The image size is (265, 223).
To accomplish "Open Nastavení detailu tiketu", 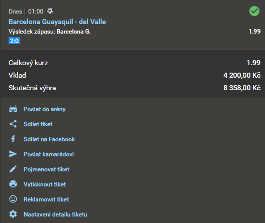I will coord(55,214).
